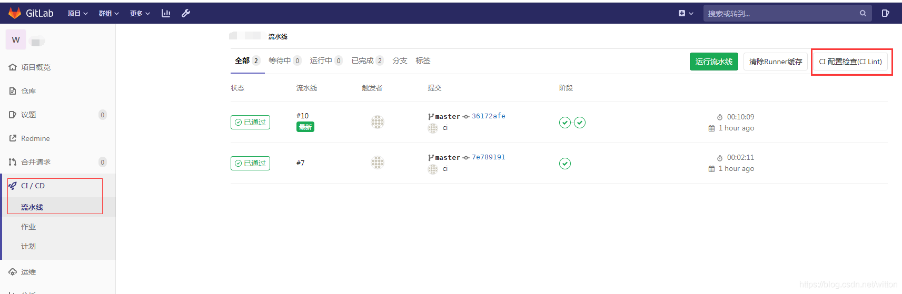Switch to 分支 tab
The width and height of the screenshot is (902, 294).
[x=400, y=60]
